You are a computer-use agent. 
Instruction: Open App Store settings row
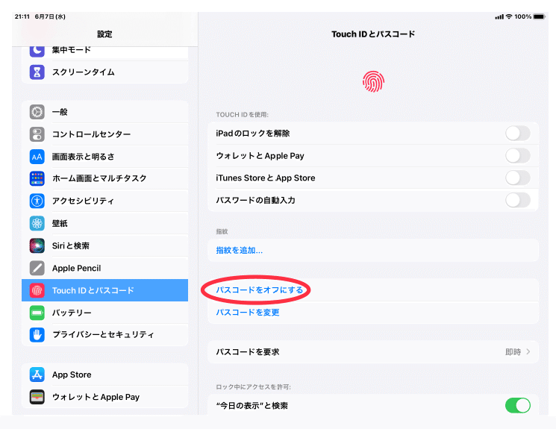105,375
